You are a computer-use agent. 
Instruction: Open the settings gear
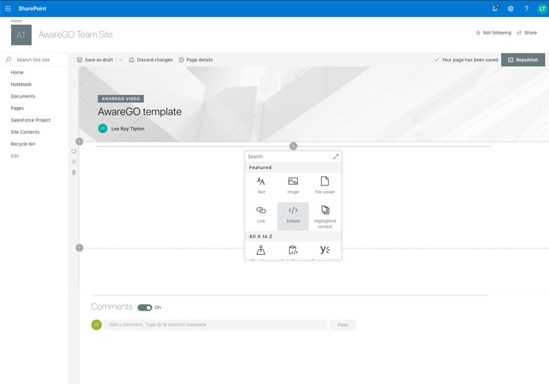pos(511,9)
